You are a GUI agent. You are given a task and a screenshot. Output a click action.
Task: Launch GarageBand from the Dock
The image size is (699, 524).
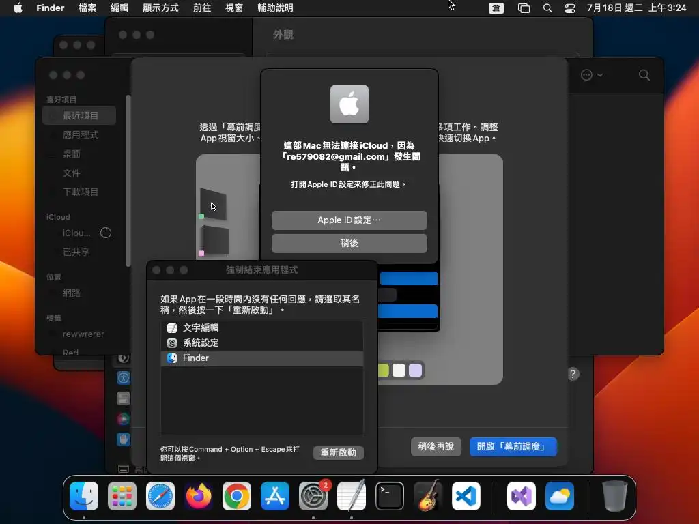point(428,496)
